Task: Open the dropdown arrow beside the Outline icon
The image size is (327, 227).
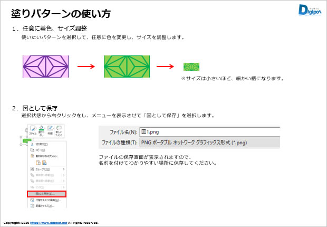Action: pos(53,128)
